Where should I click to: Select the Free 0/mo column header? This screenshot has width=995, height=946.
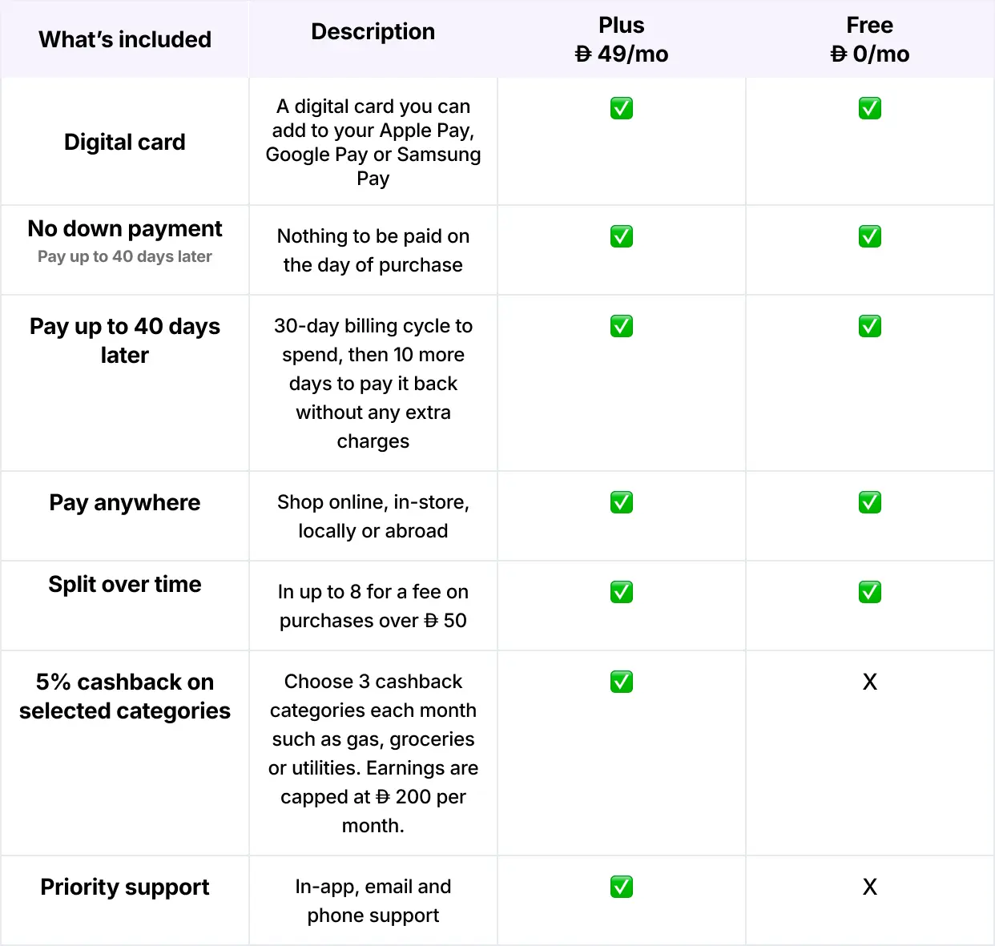point(870,39)
